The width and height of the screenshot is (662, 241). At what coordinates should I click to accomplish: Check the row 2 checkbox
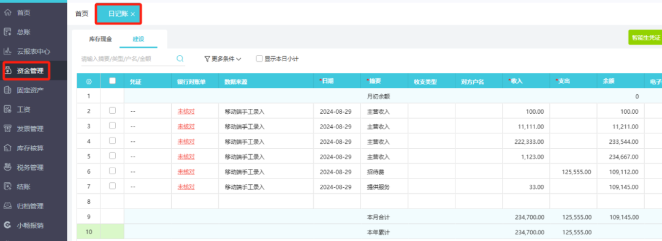click(x=112, y=110)
